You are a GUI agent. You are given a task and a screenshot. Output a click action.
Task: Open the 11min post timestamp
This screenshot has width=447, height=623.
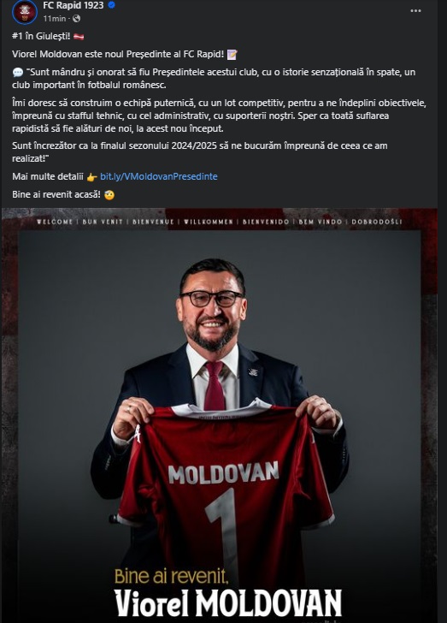click(55, 18)
